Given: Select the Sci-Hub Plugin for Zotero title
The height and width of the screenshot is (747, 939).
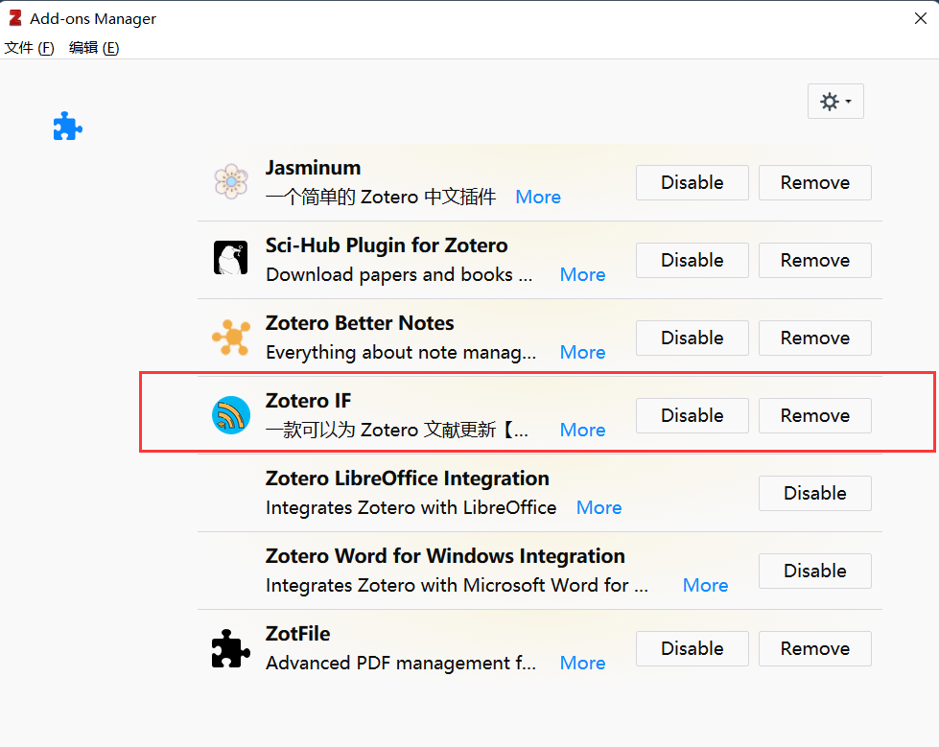Looking at the screenshot, I should pos(387,245).
